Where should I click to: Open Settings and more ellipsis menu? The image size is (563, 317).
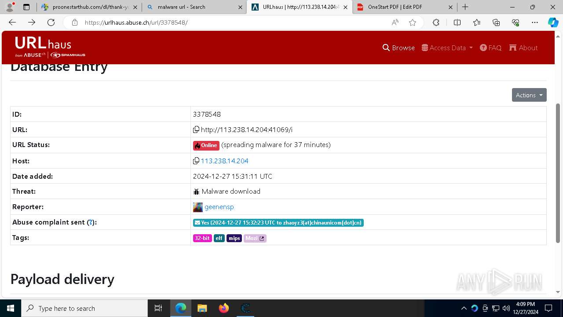(535, 22)
